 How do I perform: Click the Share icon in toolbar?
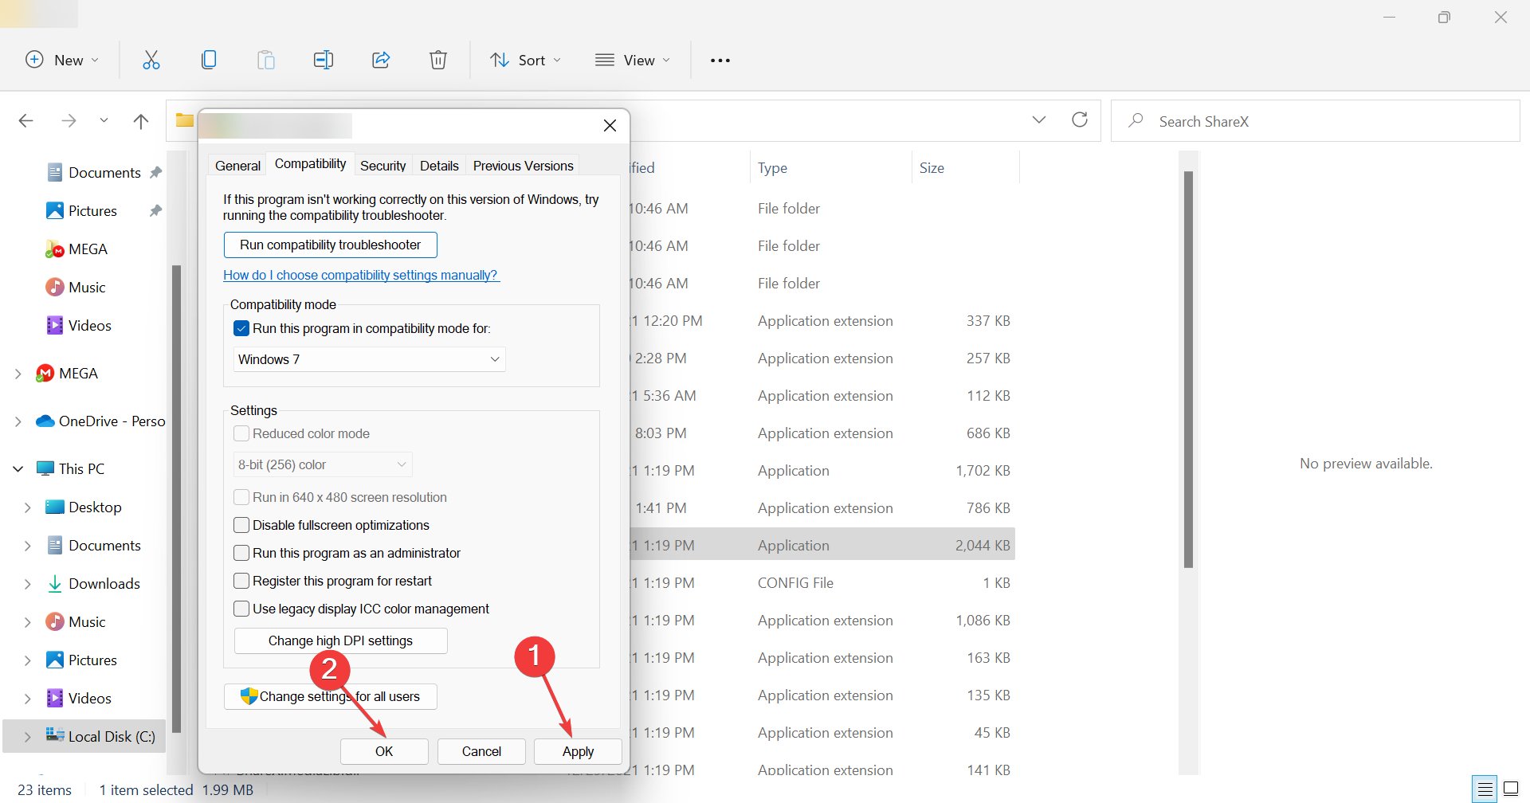pos(381,60)
